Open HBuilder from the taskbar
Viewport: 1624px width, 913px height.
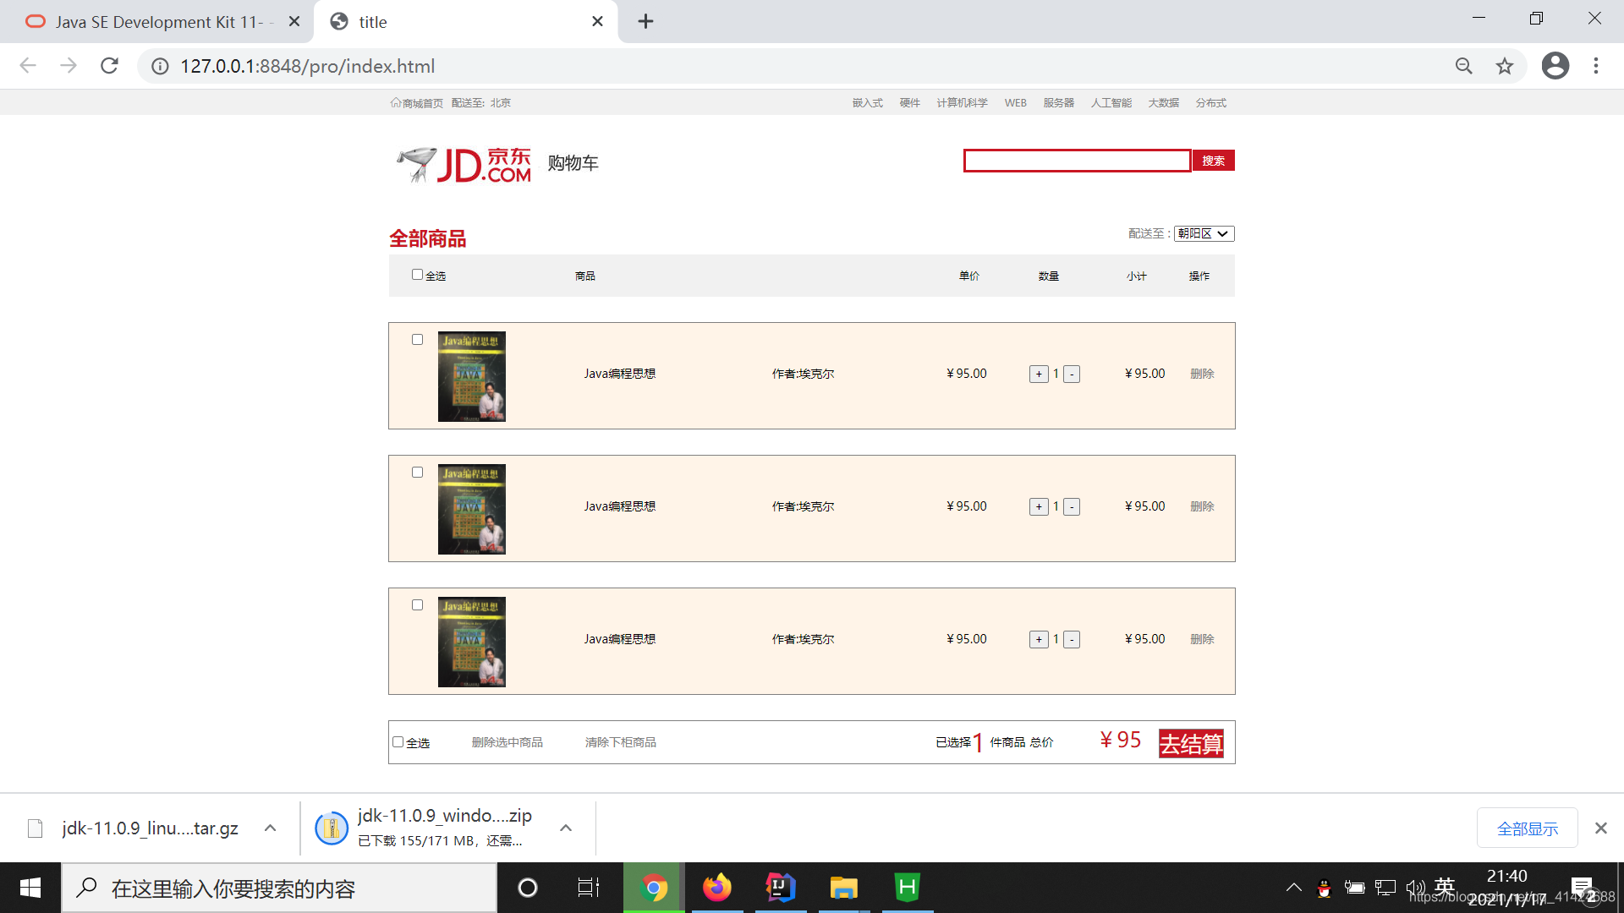[907, 888]
